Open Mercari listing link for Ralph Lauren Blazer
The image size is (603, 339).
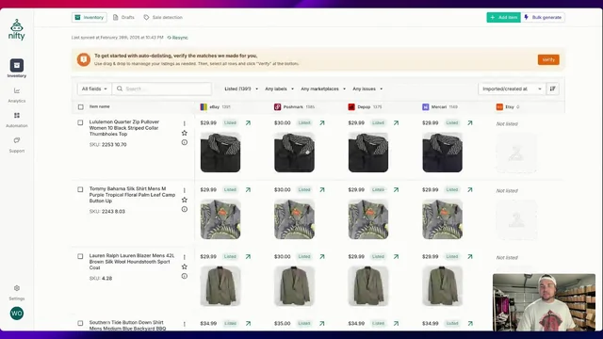(469, 257)
